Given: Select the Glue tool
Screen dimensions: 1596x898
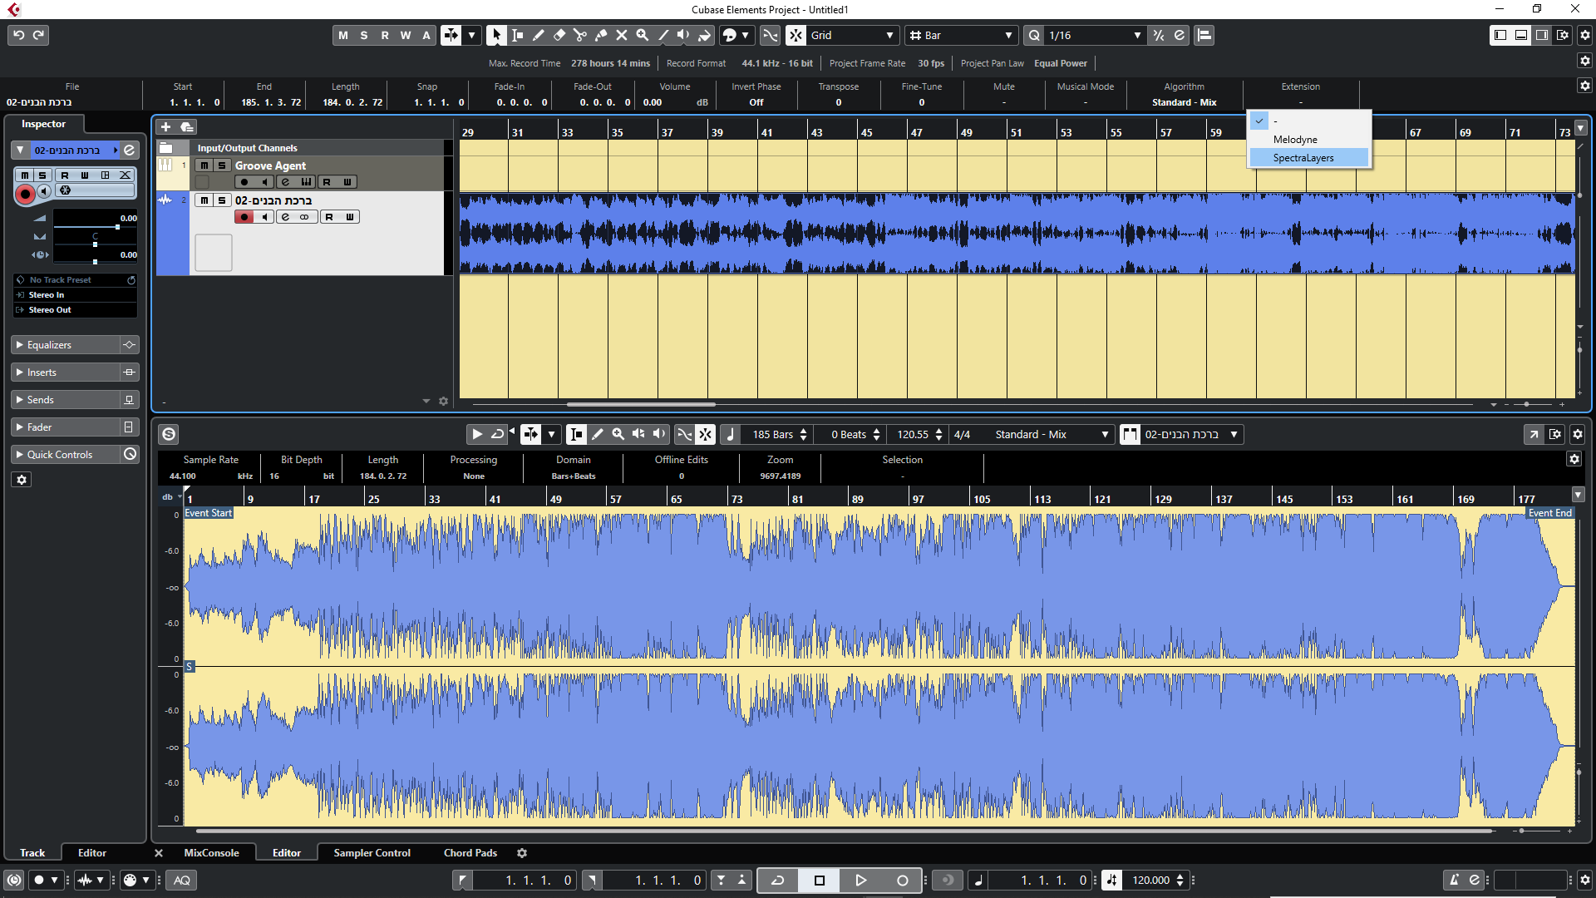Looking at the screenshot, I should pyautogui.click(x=600, y=35).
